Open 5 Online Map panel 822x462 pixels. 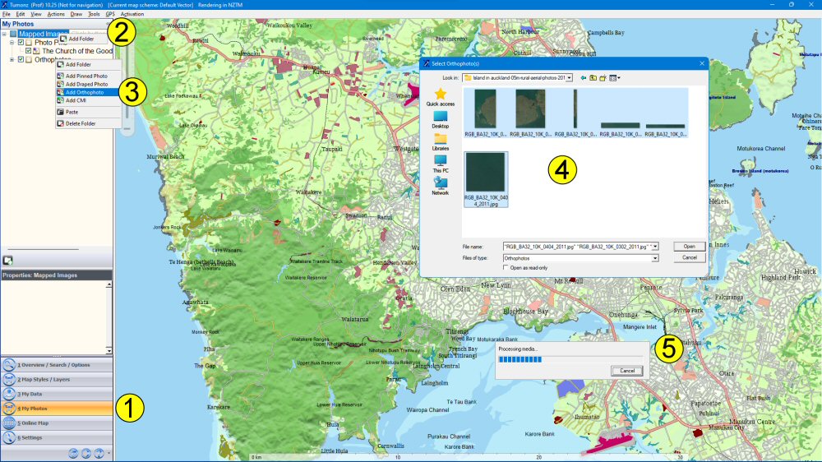pos(57,423)
